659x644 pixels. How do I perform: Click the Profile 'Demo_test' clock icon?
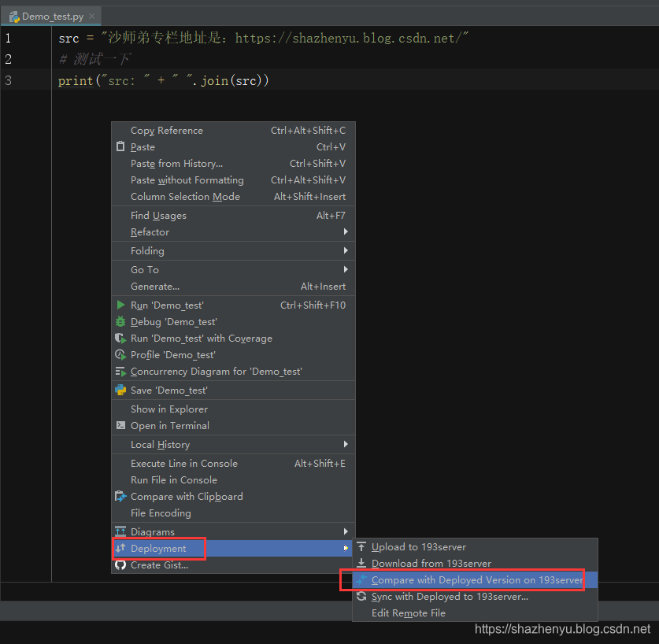(120, 355)
